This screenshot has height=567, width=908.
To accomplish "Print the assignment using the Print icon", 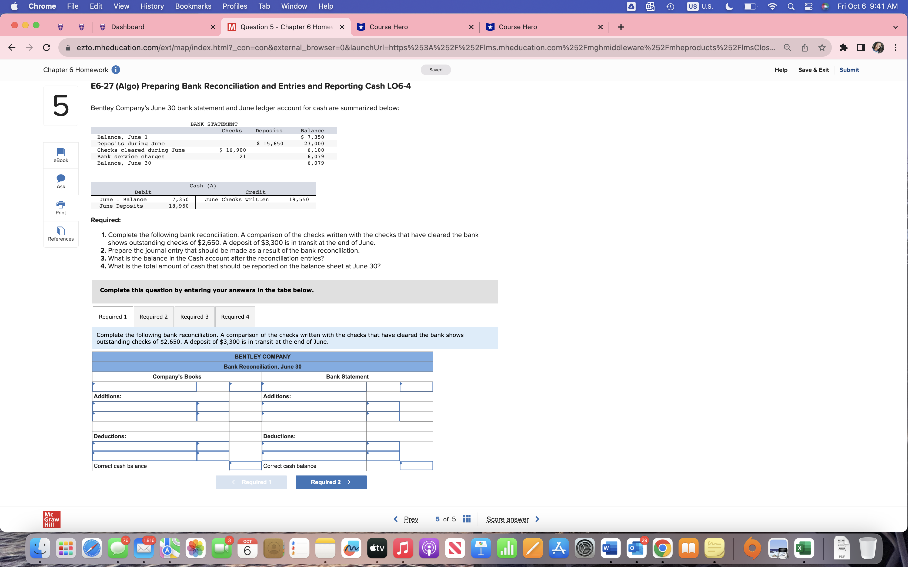I will 61,207.
